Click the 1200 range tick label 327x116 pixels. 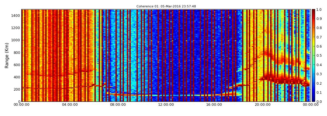click(x=16, y=28)
